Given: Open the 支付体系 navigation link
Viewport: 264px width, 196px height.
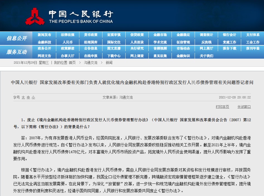Looking at the screenshot, I should click(x=253, y=35).
